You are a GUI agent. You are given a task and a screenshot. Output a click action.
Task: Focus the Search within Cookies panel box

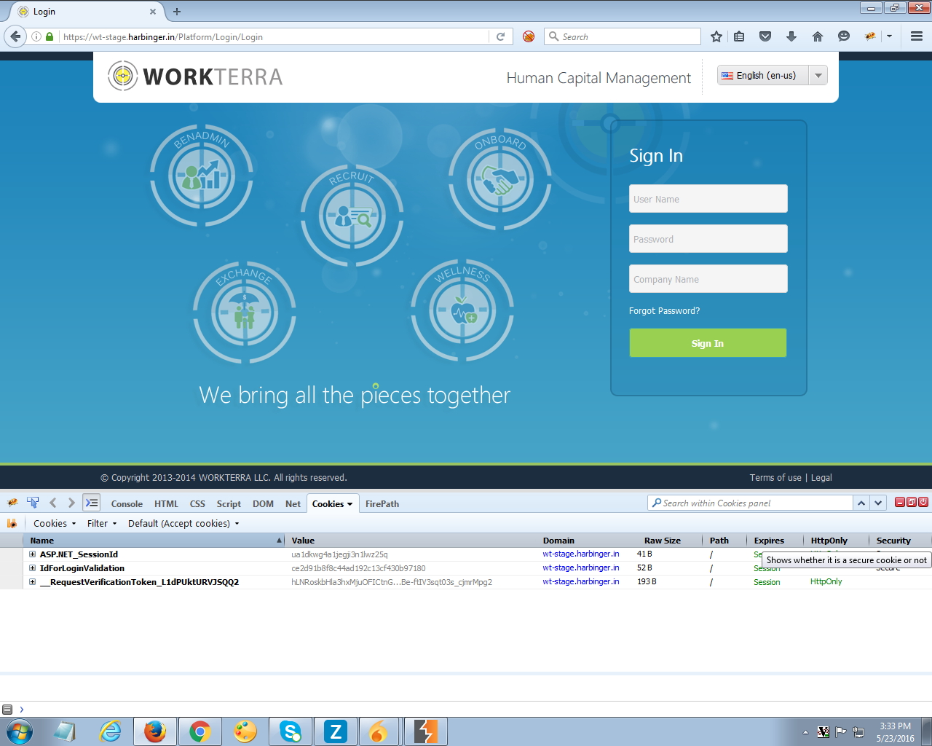point(750,503)
